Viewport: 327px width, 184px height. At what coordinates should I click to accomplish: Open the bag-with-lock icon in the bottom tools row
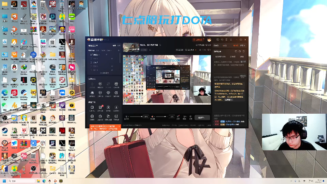(x=100, y=116)
